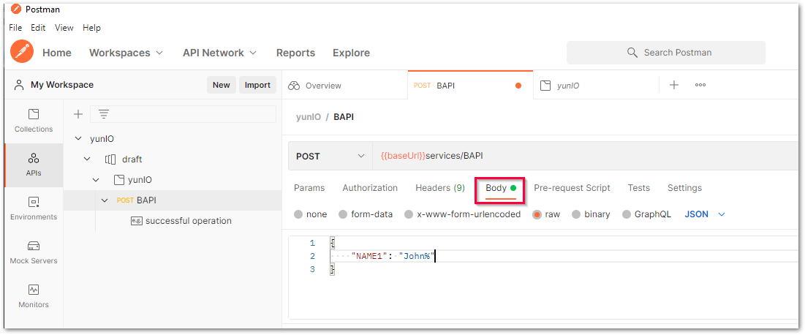This screenshot has width=805, height=335.
Task: Open the Pre-request Script tab
Action: tap(572, 188)
